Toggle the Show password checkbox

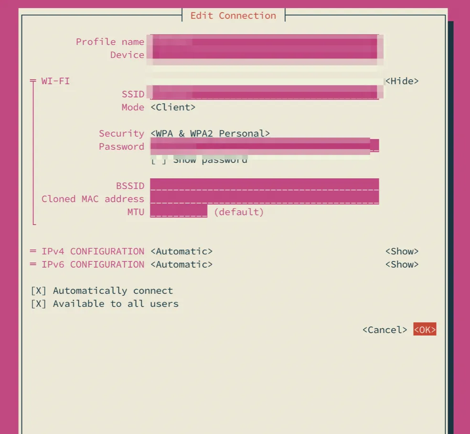159,160
